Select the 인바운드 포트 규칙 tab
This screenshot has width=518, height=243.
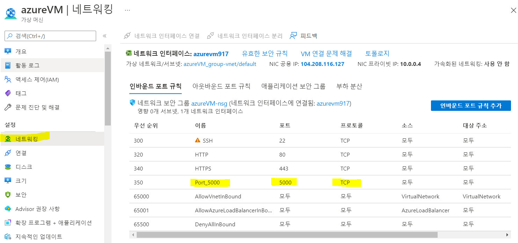point(156,86)
